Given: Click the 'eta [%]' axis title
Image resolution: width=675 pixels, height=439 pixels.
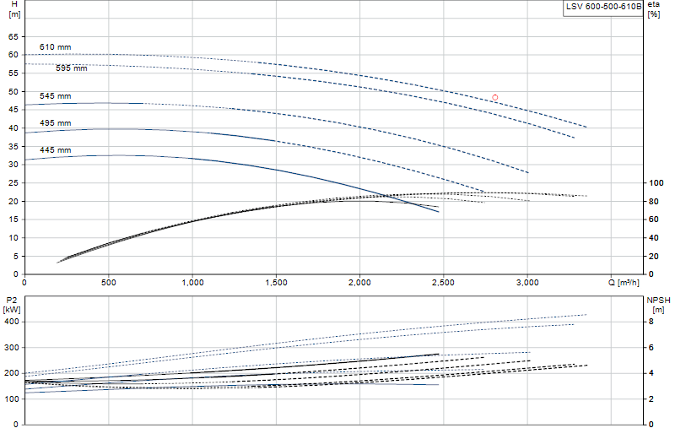Looking at the screenshot, I should 653,9.
